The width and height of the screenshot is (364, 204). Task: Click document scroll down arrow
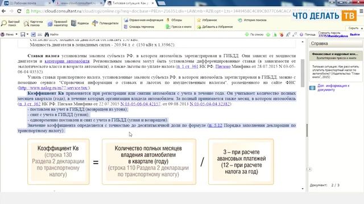point(303,189)
